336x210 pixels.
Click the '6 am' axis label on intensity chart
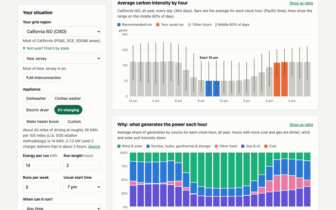pos(178,101)
